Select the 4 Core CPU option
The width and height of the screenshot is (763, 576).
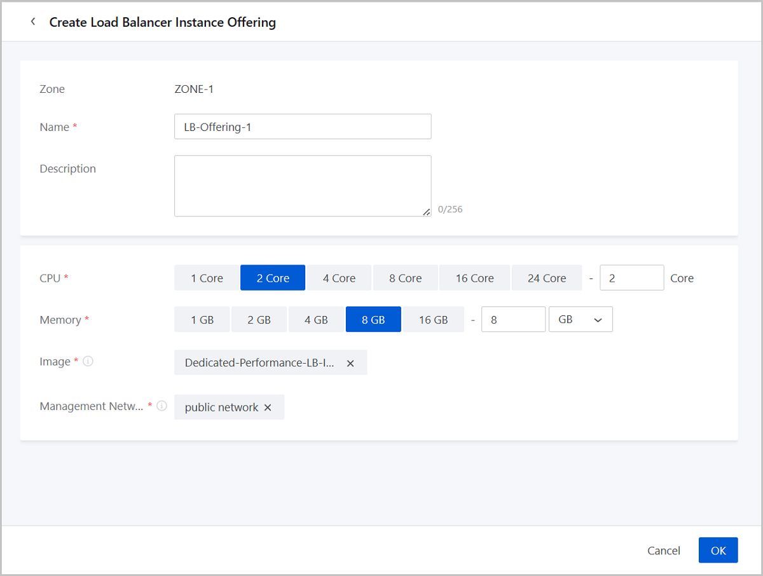pos(339,278)
